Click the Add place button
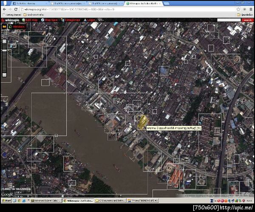Viewport: 255px width, 212px height. pos(17,27)
